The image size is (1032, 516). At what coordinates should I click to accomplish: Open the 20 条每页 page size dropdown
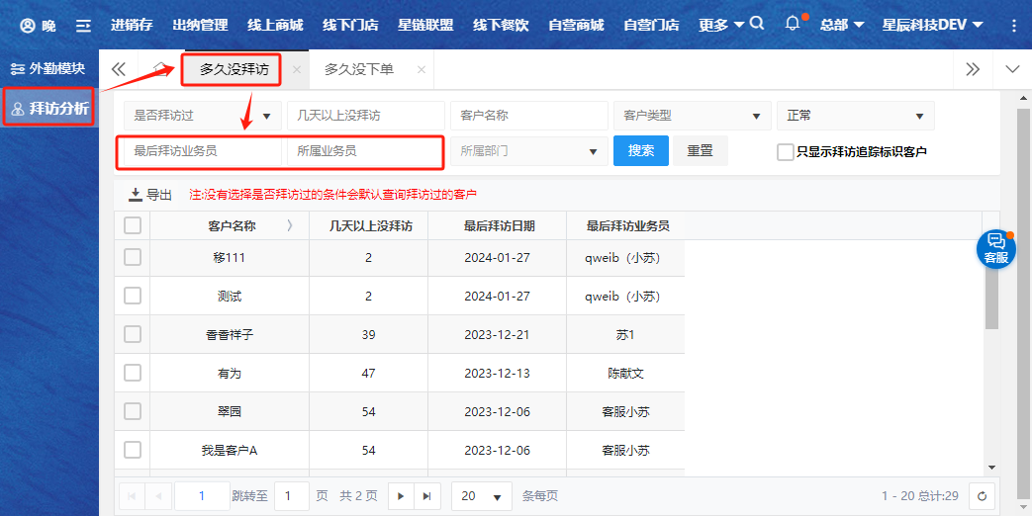point(481,496)
